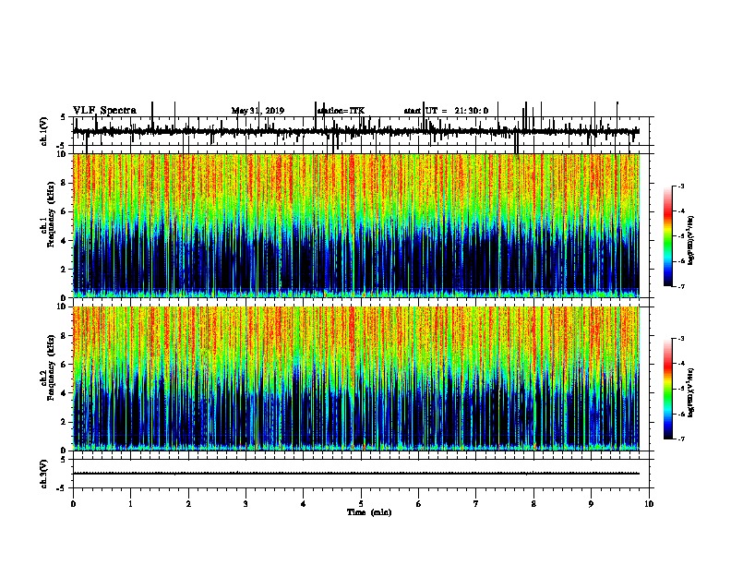Click the "0" tick on the time axis

(73, 504)
